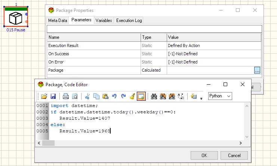This screenshot has width=277, height=166.
Task: Close the Package Properties window
Action: (255, 10)
